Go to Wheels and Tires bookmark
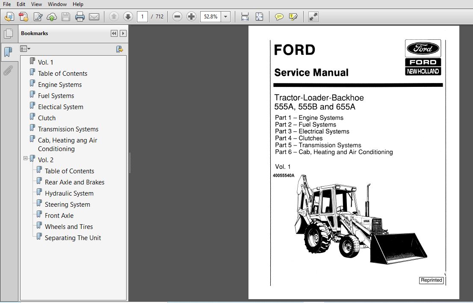Viewport: 473px width, 303px height. click(x=69, y=227)
